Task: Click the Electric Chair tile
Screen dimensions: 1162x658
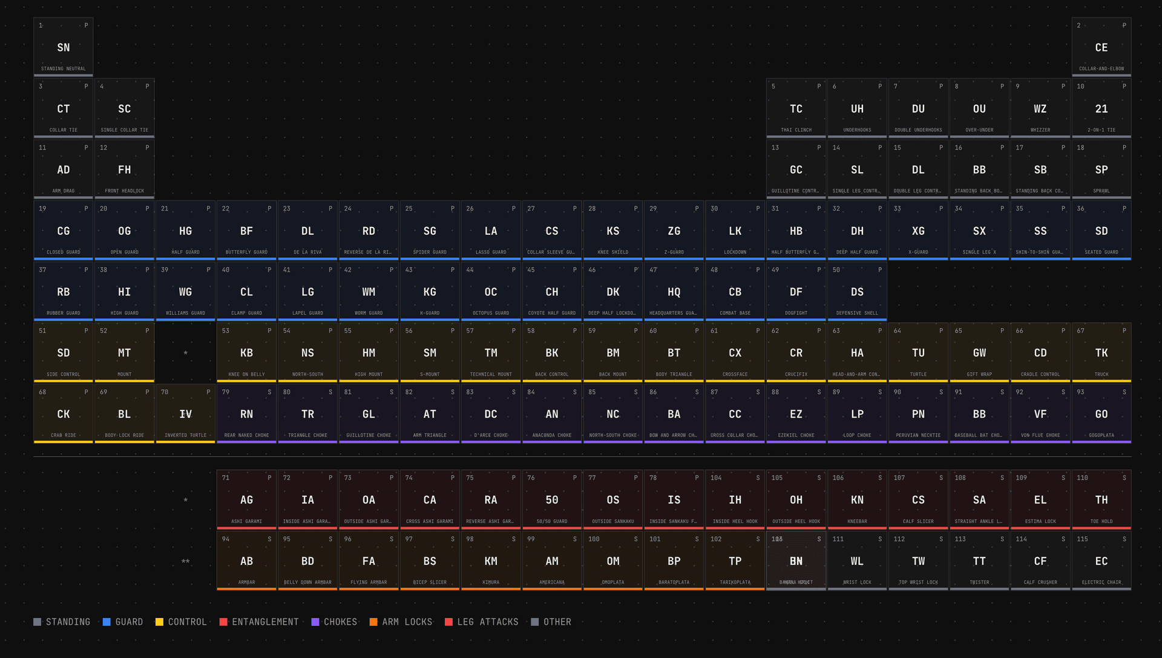Action: pos(1101,561)
